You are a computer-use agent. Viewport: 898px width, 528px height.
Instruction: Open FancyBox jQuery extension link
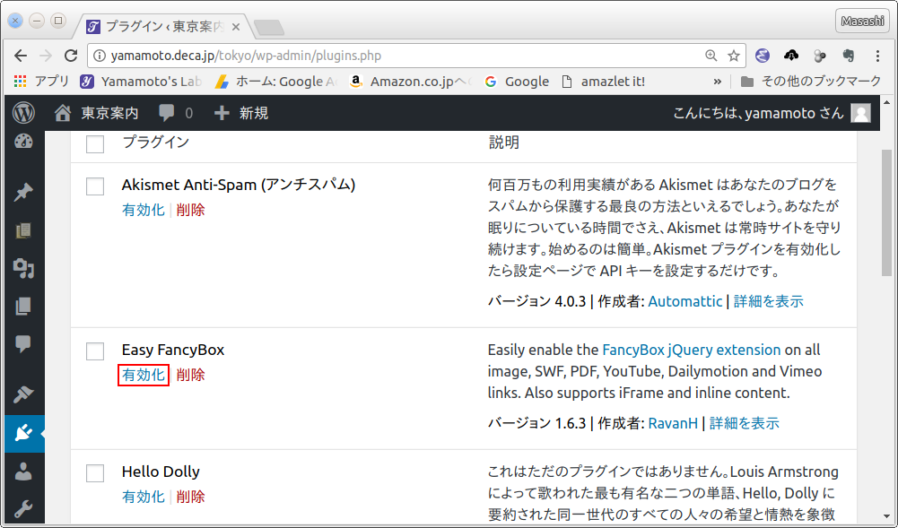(692, 350)
